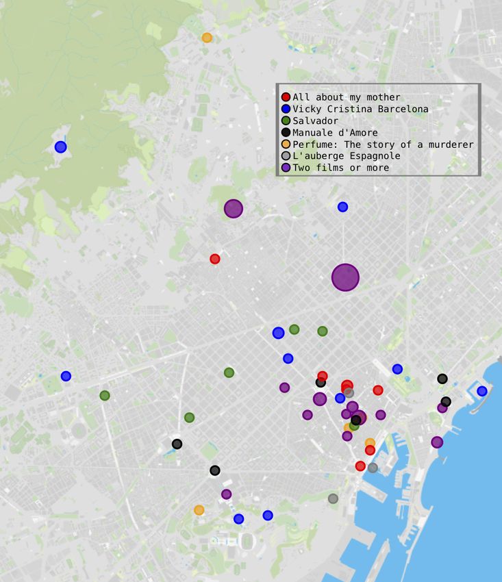Click the blue marker at the far left edge
502x582 pixels.
pos(66,376)
